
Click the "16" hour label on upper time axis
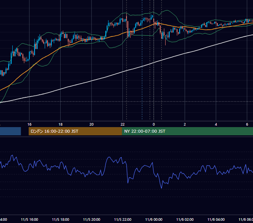coord(29,125)
